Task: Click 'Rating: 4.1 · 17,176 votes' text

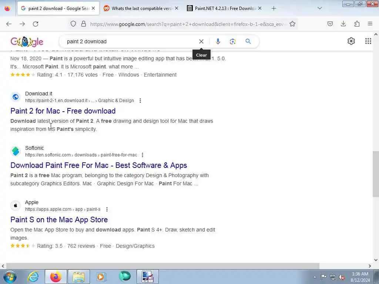Action: pyautogui.click(x=67, y=75)
